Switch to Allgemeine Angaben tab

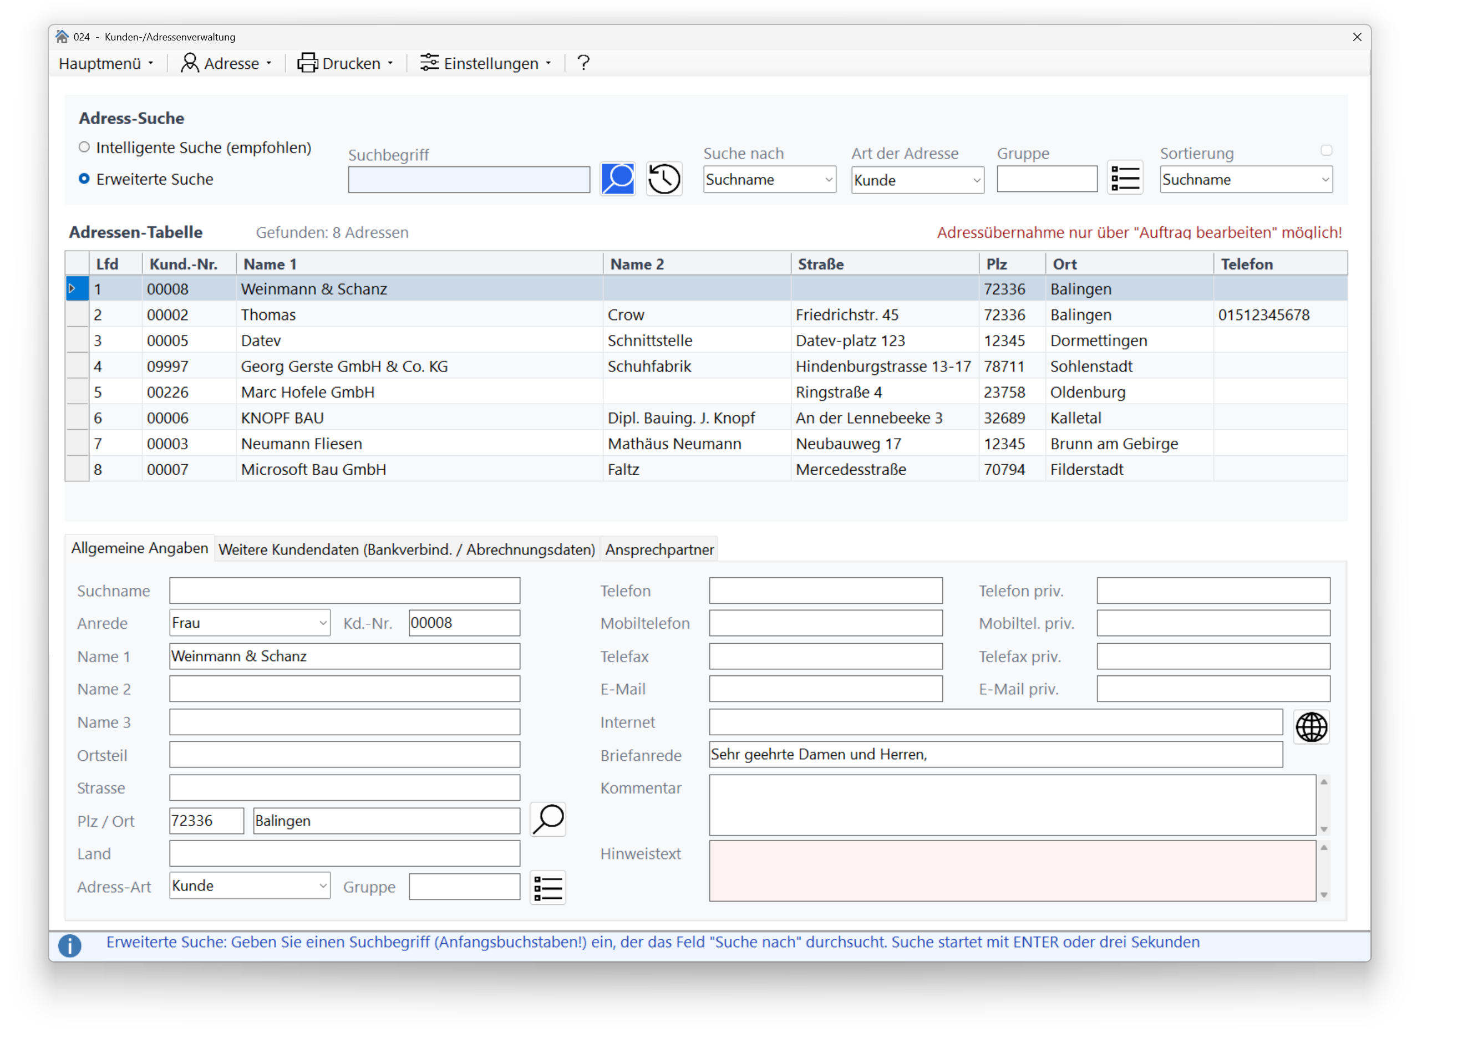[139, 548]
